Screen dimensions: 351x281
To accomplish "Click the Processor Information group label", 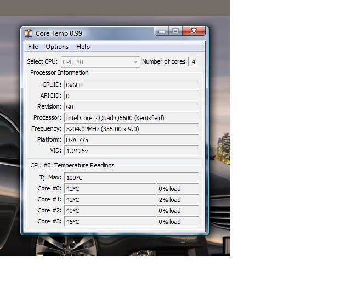I will (59, 72).
